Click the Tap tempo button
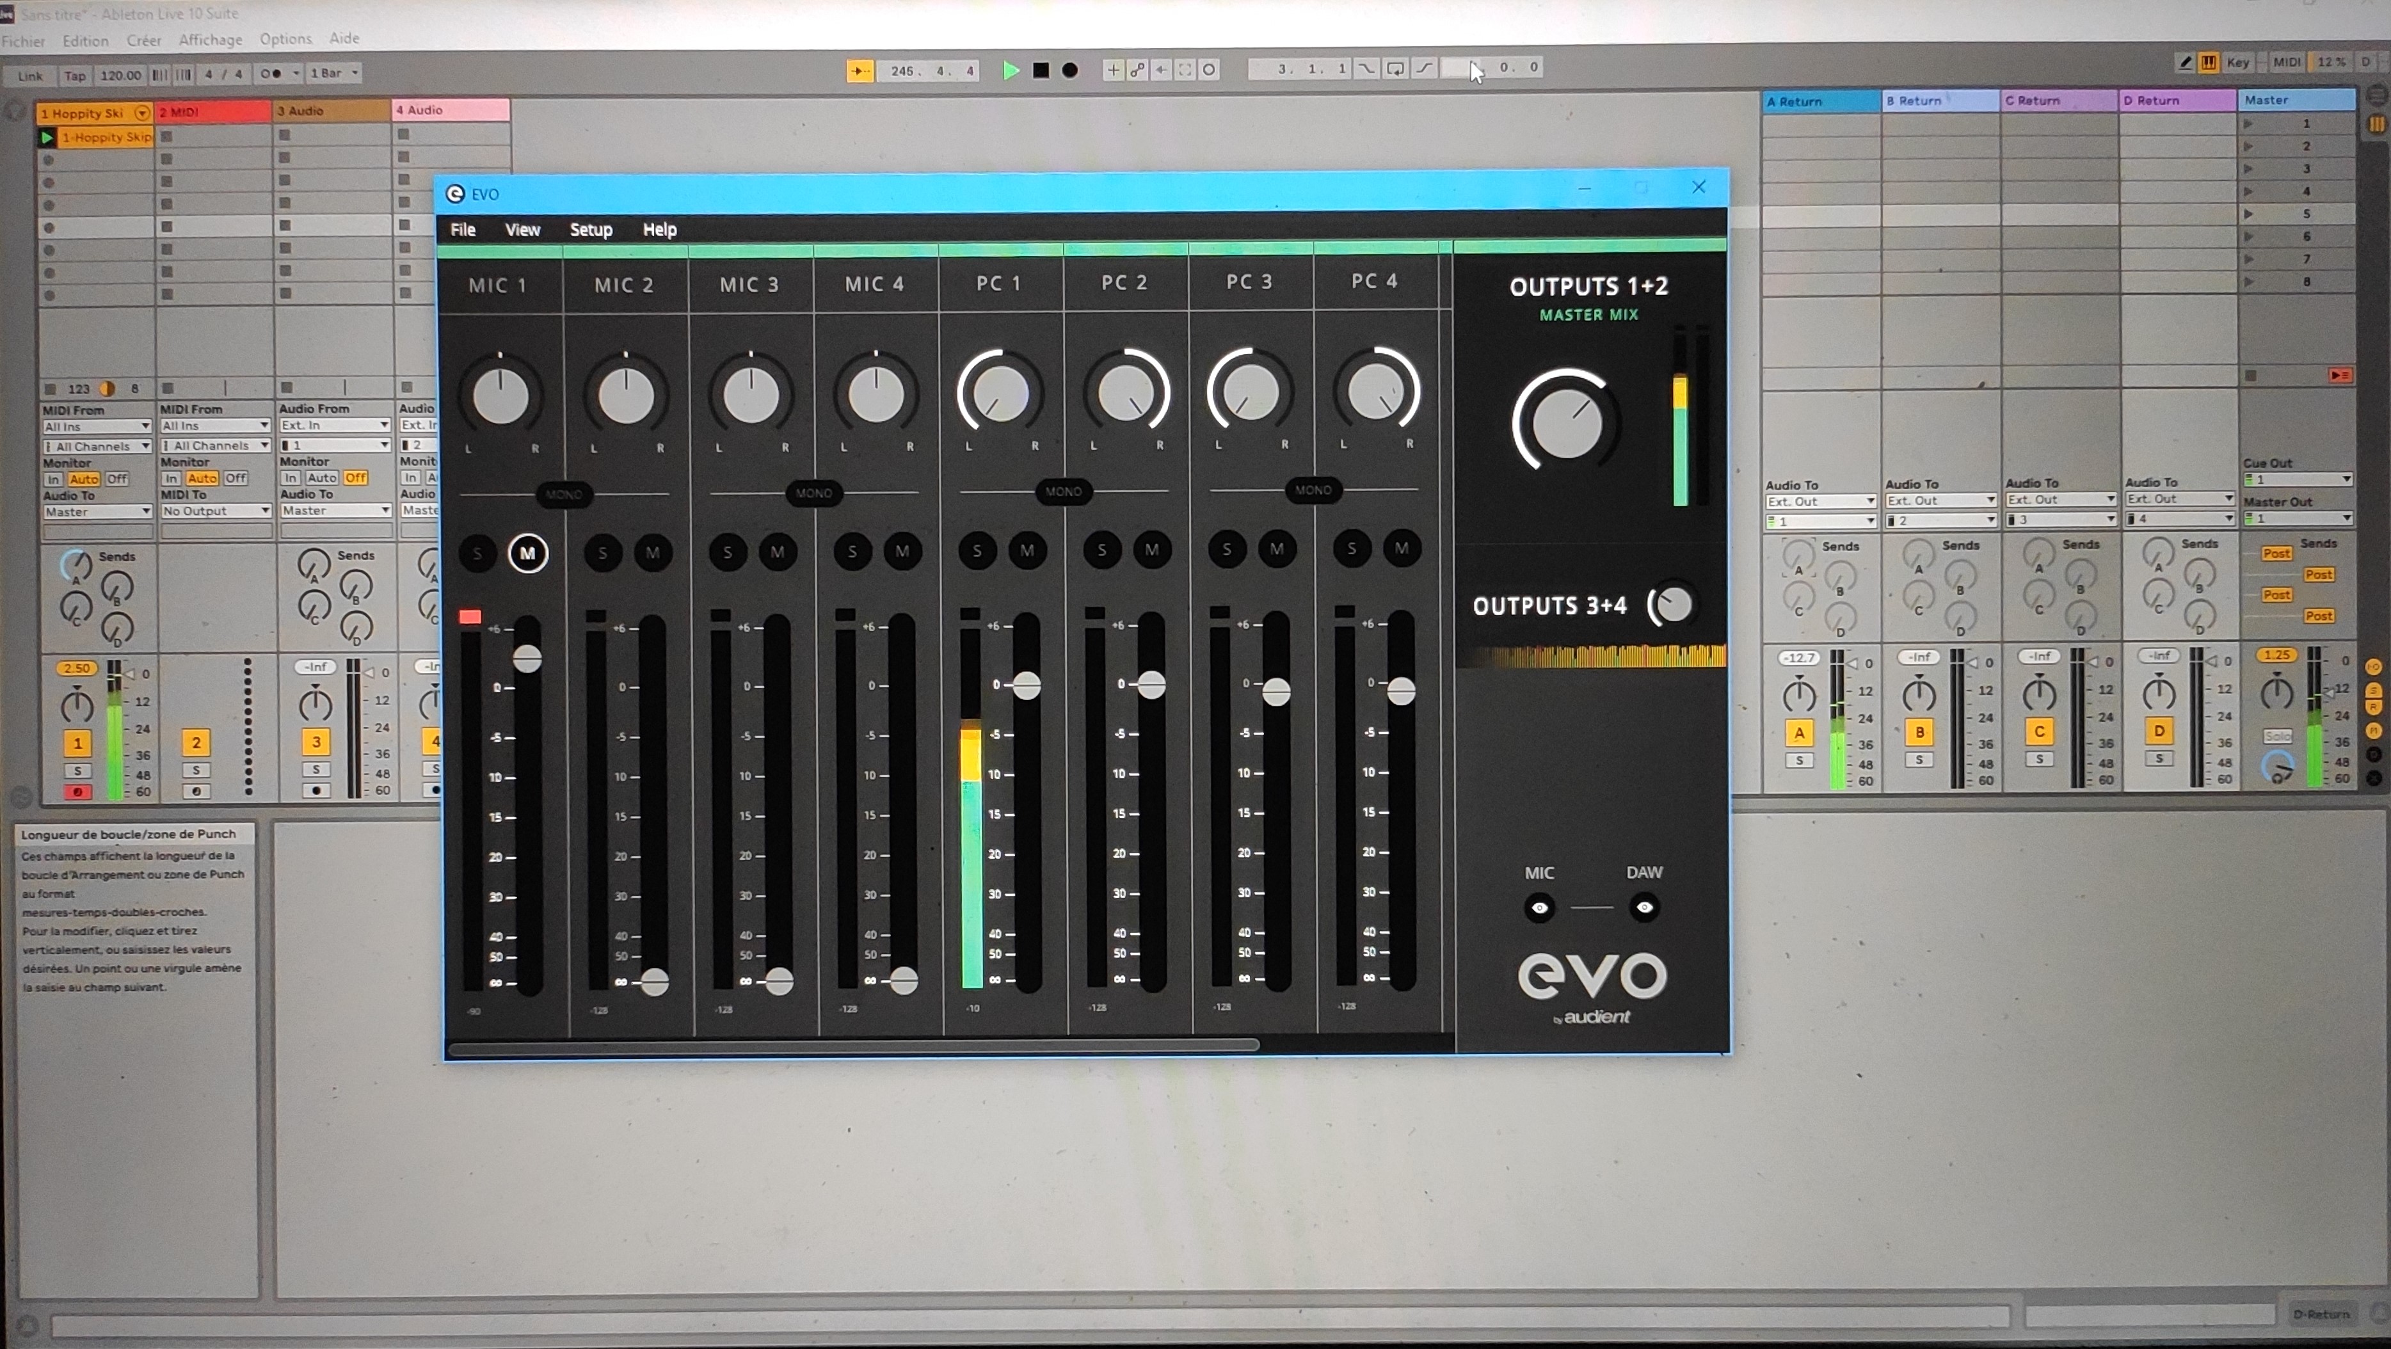The image size is (2391, 1349). click(x=74, y=76)
